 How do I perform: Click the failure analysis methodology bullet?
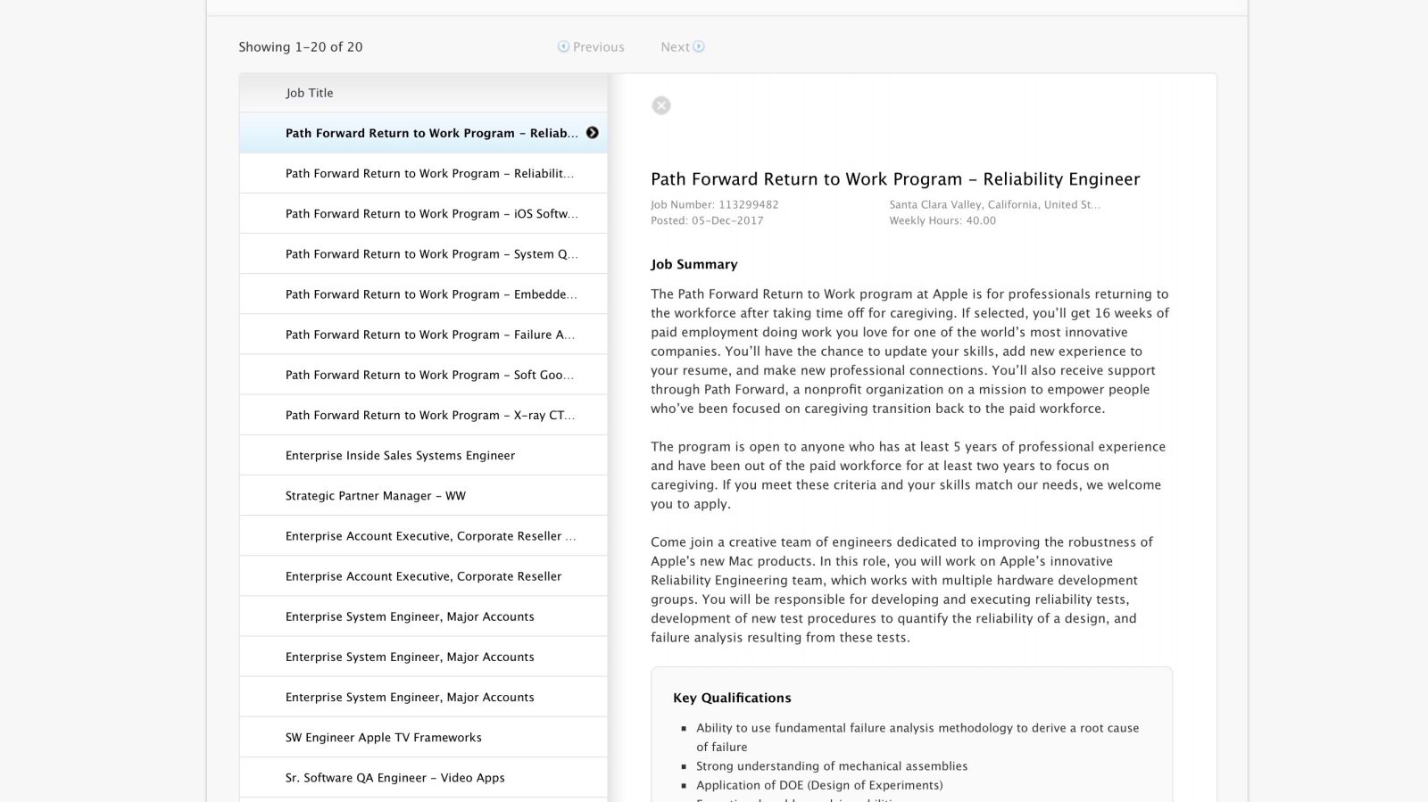pos(917,737)
